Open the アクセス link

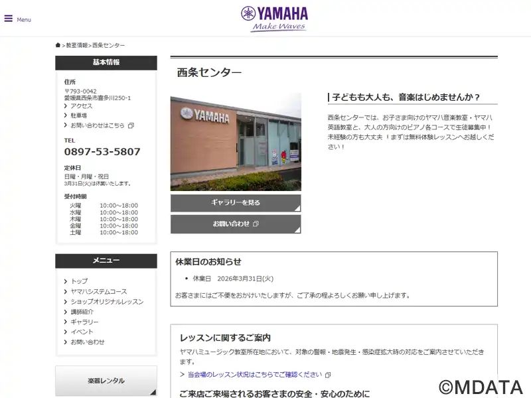coord(81,106)
